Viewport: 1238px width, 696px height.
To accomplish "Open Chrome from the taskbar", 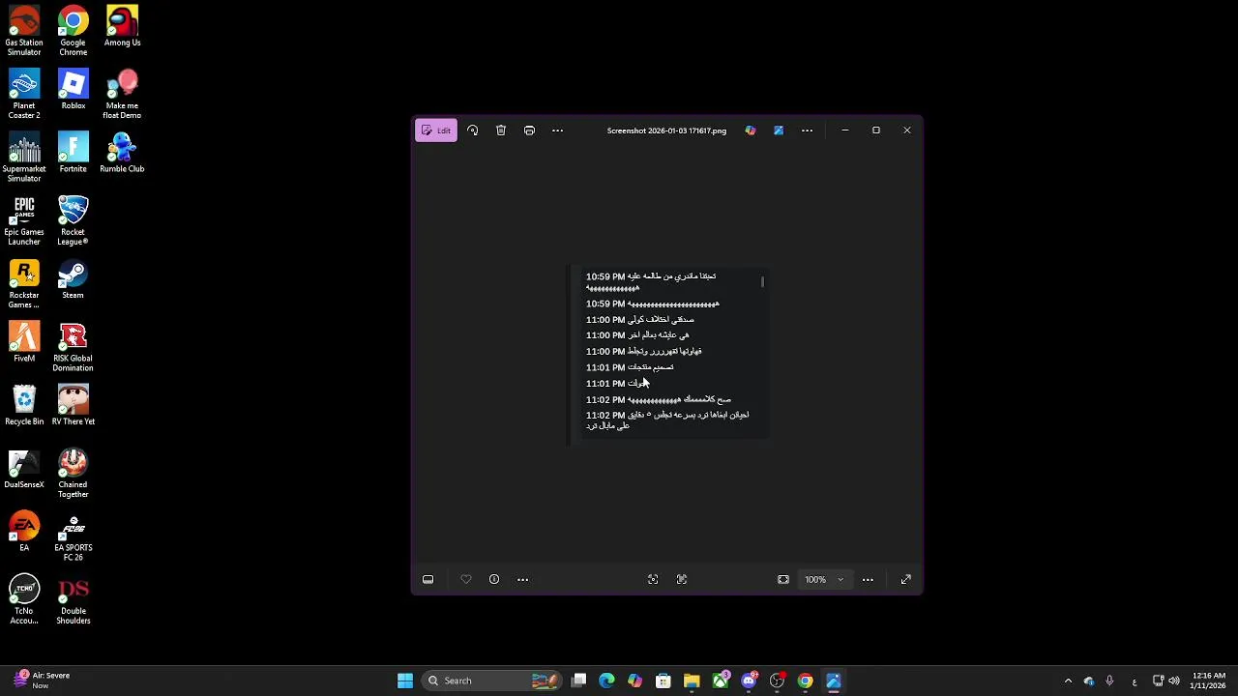I will tap(805, 681).
